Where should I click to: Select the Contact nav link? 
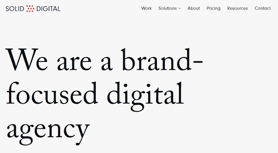(x=263, y=8)
